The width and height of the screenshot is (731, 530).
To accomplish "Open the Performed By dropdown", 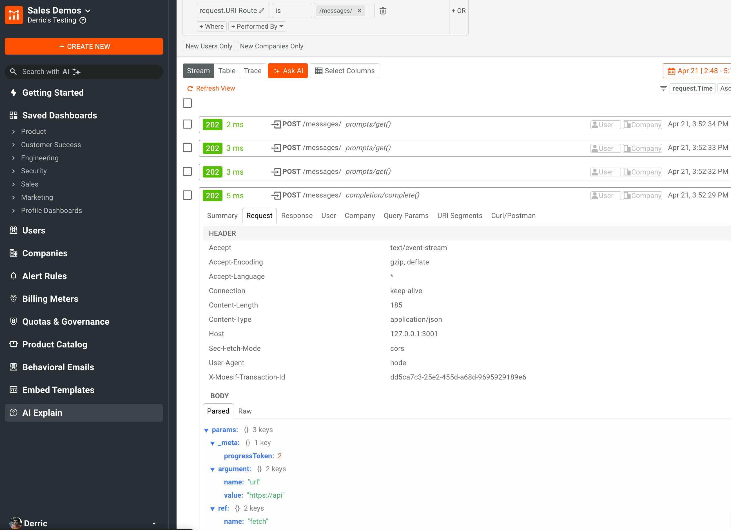I will (x=257, y=26).
